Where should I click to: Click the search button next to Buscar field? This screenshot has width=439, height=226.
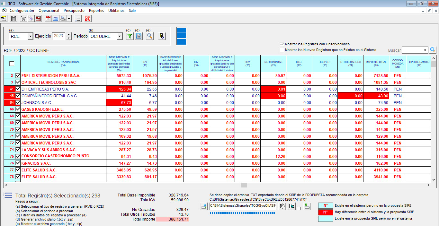pos(433,50)
